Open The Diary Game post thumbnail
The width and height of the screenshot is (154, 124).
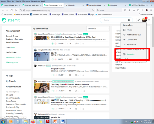[42, 88]
